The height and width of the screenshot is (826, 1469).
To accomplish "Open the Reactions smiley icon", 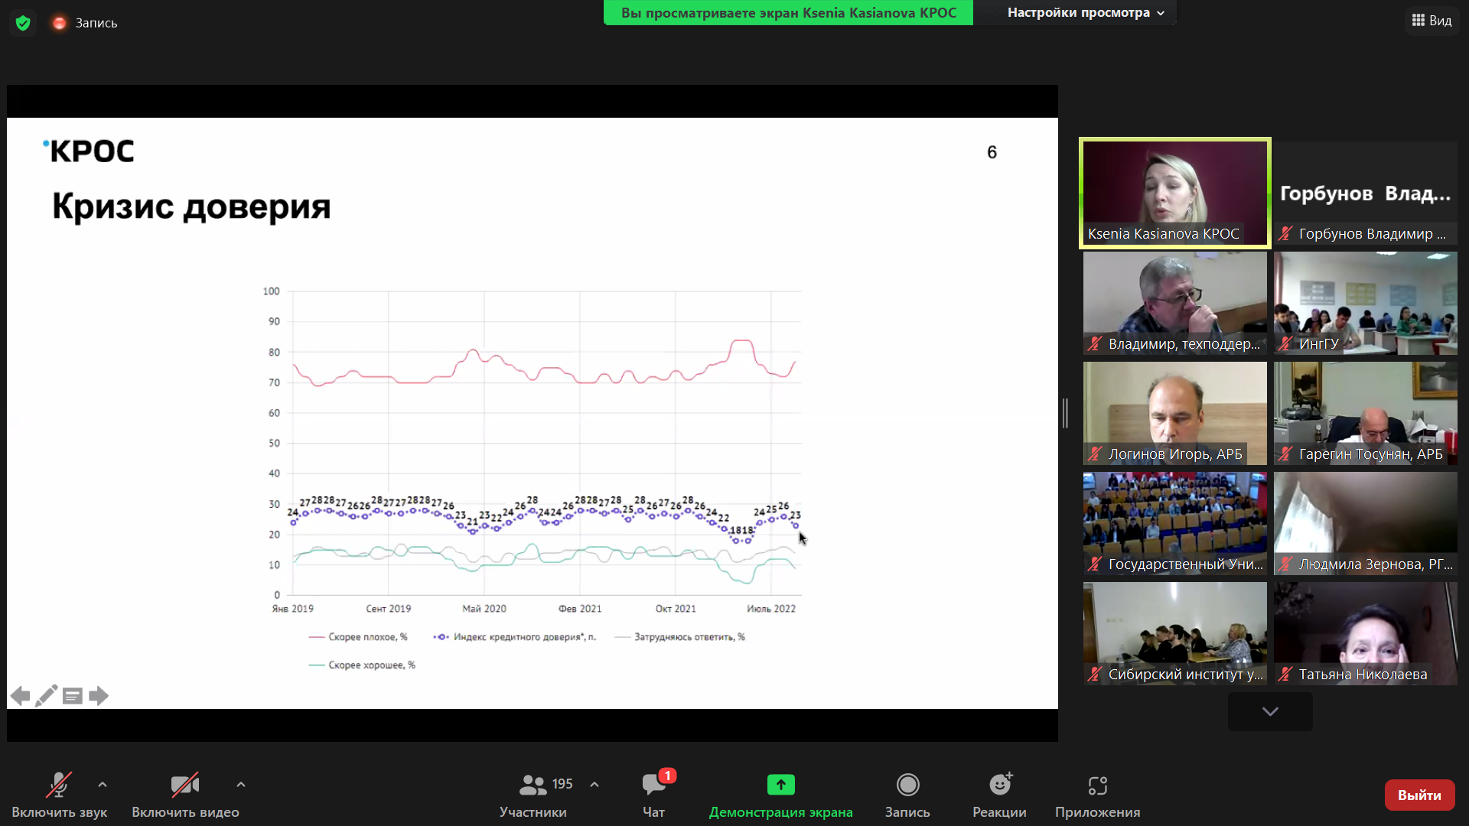I will 999,785.
